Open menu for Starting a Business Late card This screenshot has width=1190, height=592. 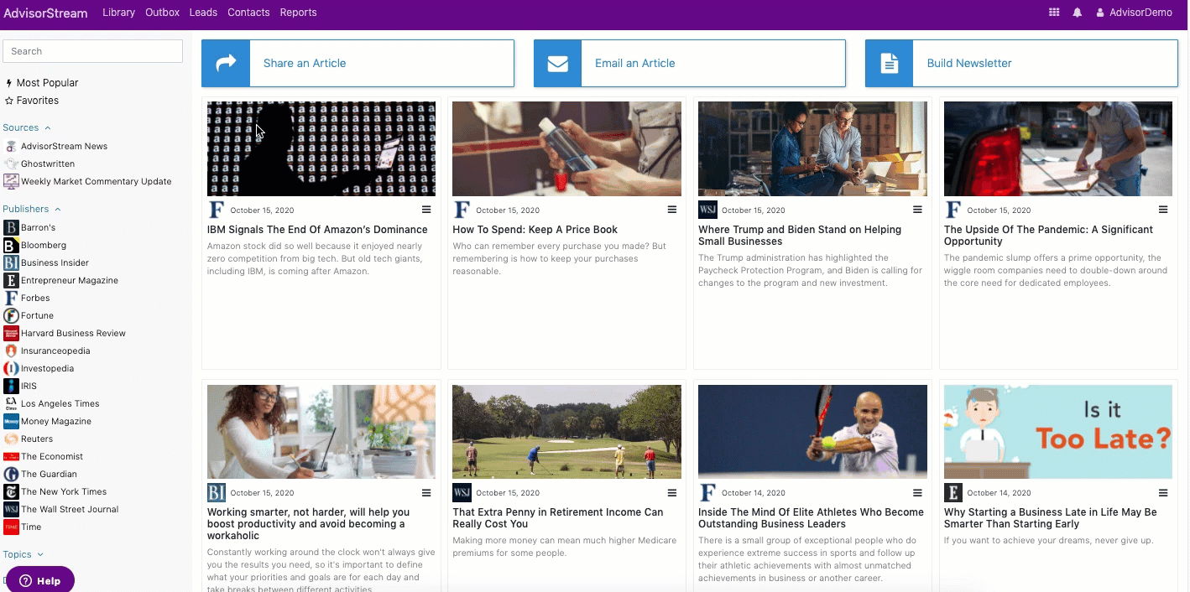pyautogui.click(x=1163, y=493)
